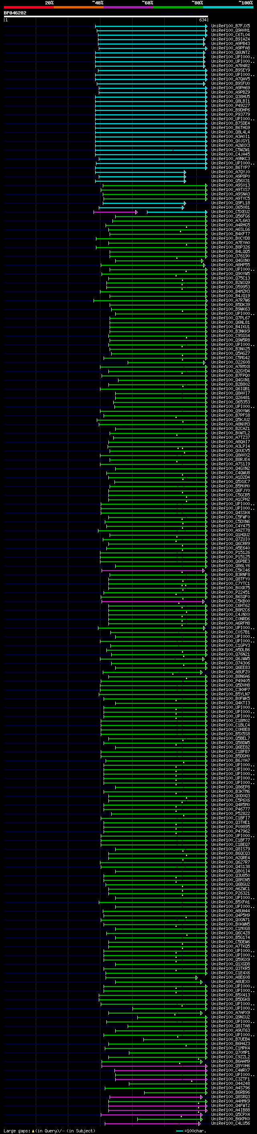Click the UniRef100_B7FJX5 hit label

pos(230,26)
